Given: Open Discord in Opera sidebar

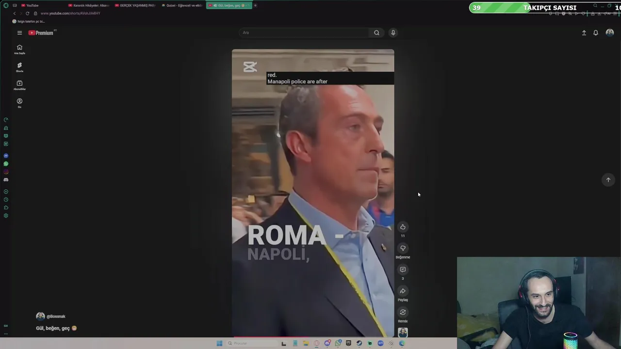Looking at the screenshot, I should point(6,180).
